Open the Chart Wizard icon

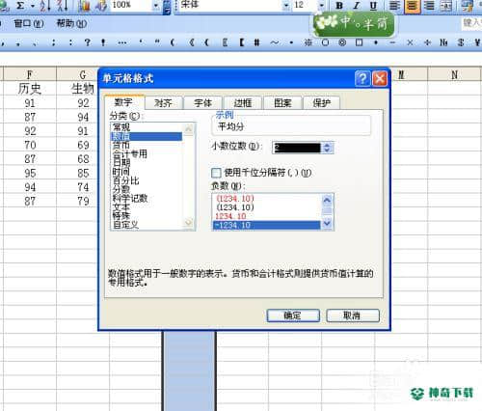point(84,6)
